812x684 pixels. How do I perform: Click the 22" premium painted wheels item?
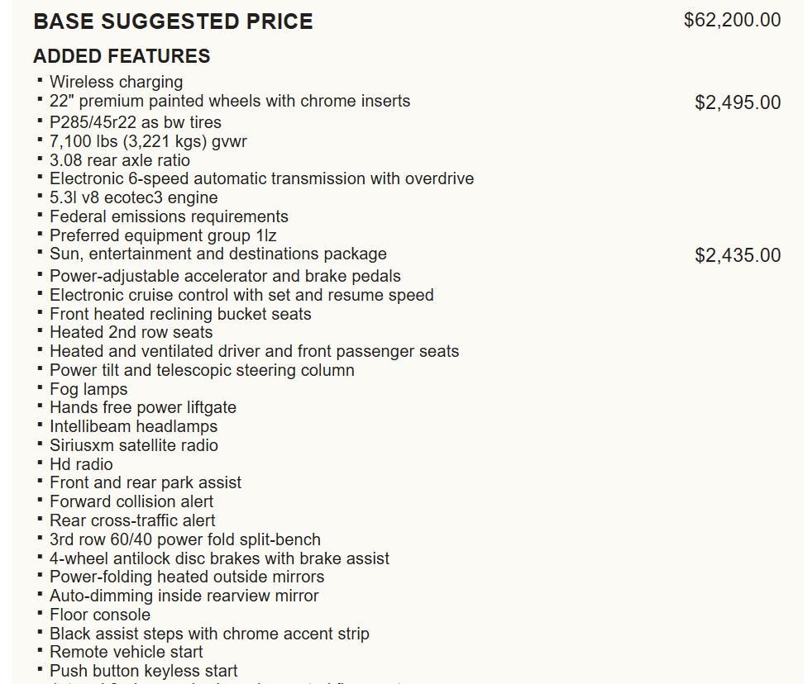coord(230,101)
